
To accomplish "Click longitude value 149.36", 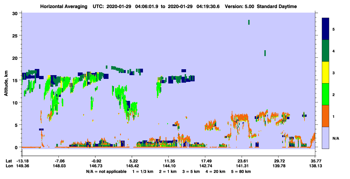I will point(22,166).
